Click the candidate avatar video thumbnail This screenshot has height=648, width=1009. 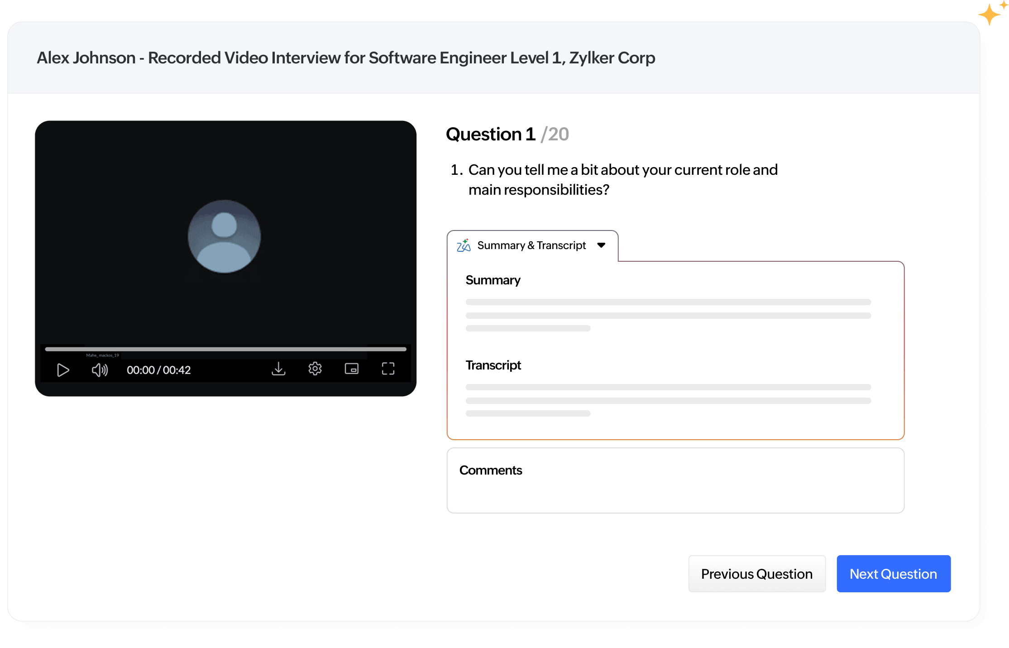point(224,236)
